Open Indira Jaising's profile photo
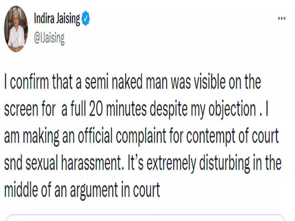The height and width of the screenshot is (221, 295). [x=16, y=29]
